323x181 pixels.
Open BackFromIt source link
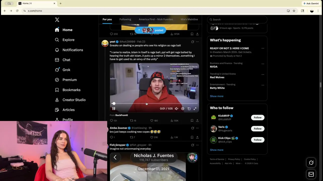click(122, 115)
